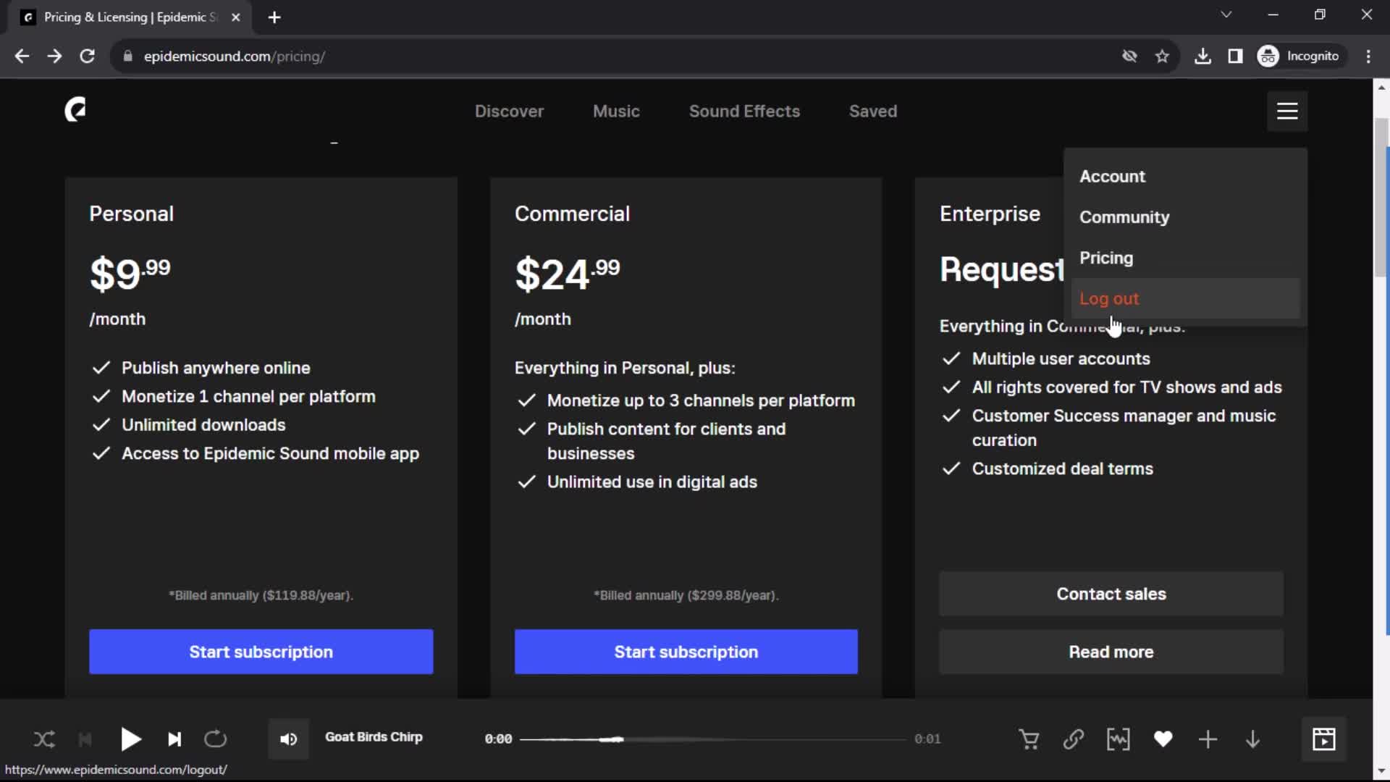This screenshot has height=782, width=1390.
Task: Click the Personal plan heading
Action: 131,214
